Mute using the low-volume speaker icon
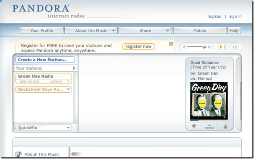The width and height of the screenshot is (254, 159). tap(184, 47)
